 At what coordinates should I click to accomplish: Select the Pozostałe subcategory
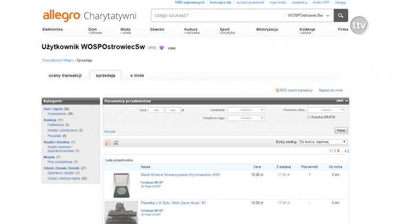[x=54, y=136]
